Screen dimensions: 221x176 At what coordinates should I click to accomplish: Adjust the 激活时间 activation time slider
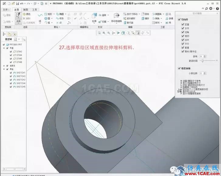click(202, 61)
